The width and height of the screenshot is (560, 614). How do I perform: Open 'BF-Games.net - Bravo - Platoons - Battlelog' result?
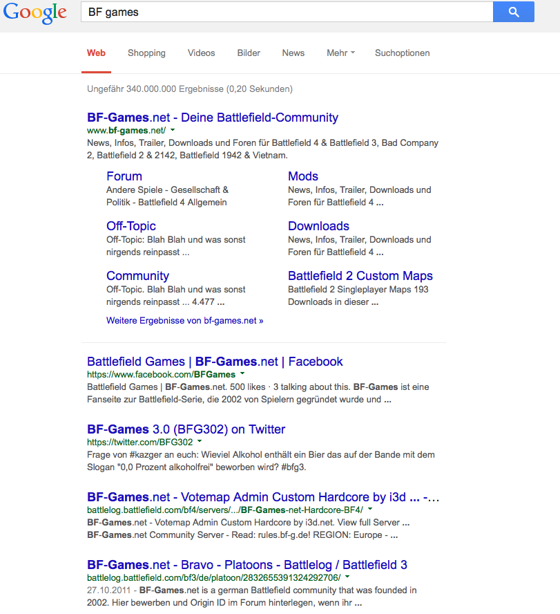coord(247,565)
